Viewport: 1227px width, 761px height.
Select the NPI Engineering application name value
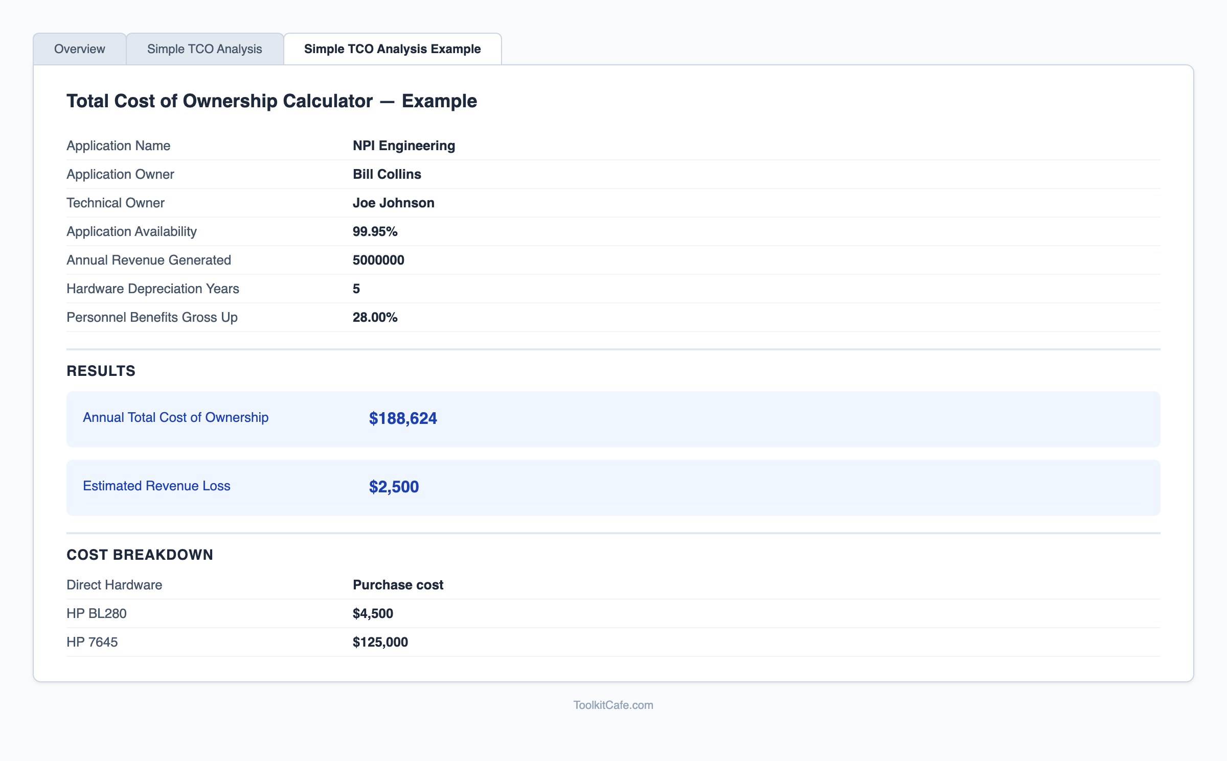point(403,146)
